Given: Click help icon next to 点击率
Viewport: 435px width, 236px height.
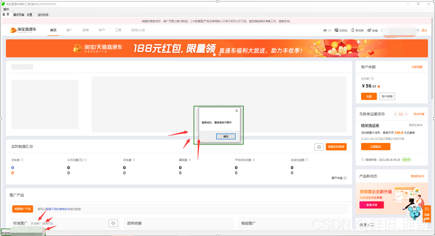Looking at the screenshot, I should pyautogui.click(x=22, y=160).
